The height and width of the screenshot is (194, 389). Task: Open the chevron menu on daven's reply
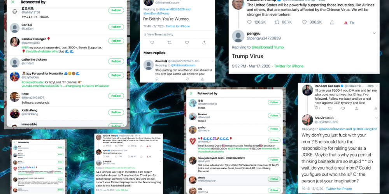(x=212, y=61)
